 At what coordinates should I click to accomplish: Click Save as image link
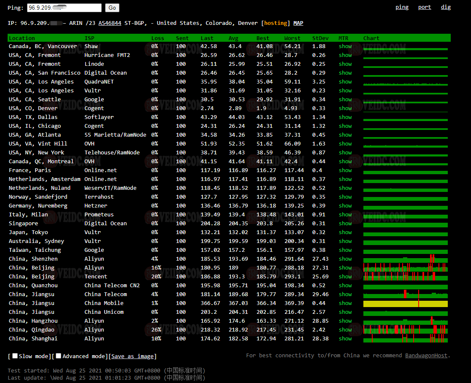pos(133,356)
